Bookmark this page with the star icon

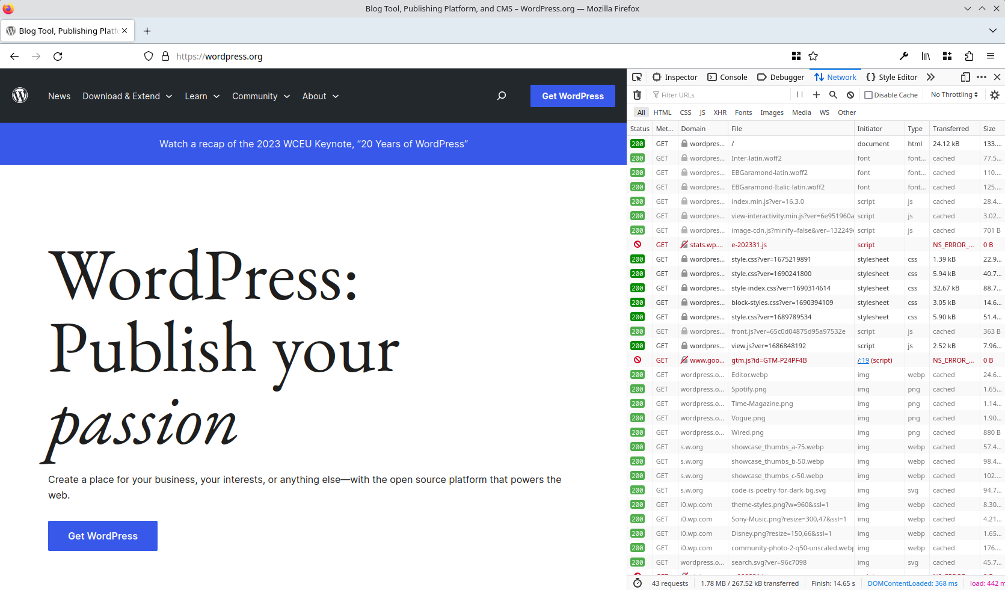[x=813, y=57]
